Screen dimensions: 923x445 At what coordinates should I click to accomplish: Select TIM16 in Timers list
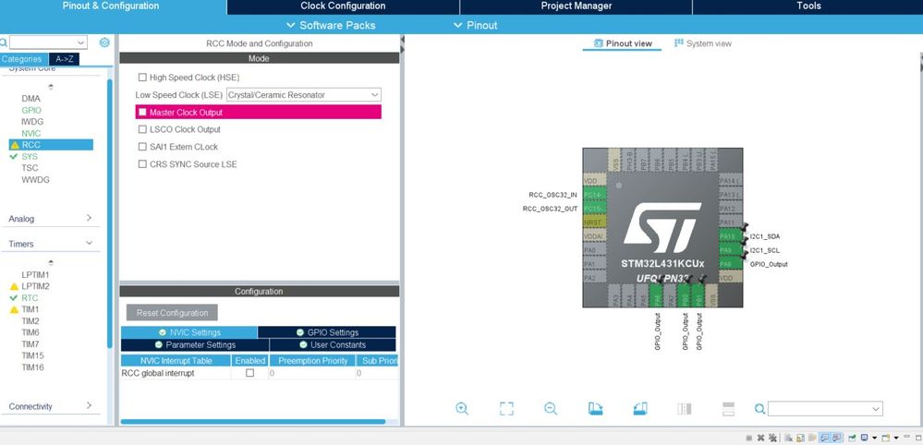point(32,367)
